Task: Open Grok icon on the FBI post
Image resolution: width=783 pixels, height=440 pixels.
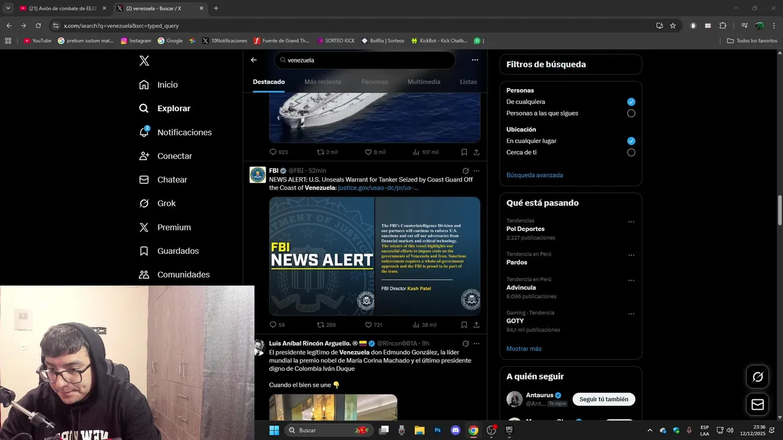Action: [466, 171]
